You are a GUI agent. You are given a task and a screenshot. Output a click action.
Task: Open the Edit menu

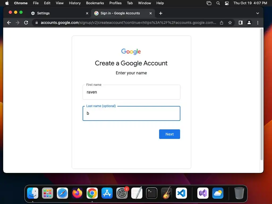click(47, 3)
